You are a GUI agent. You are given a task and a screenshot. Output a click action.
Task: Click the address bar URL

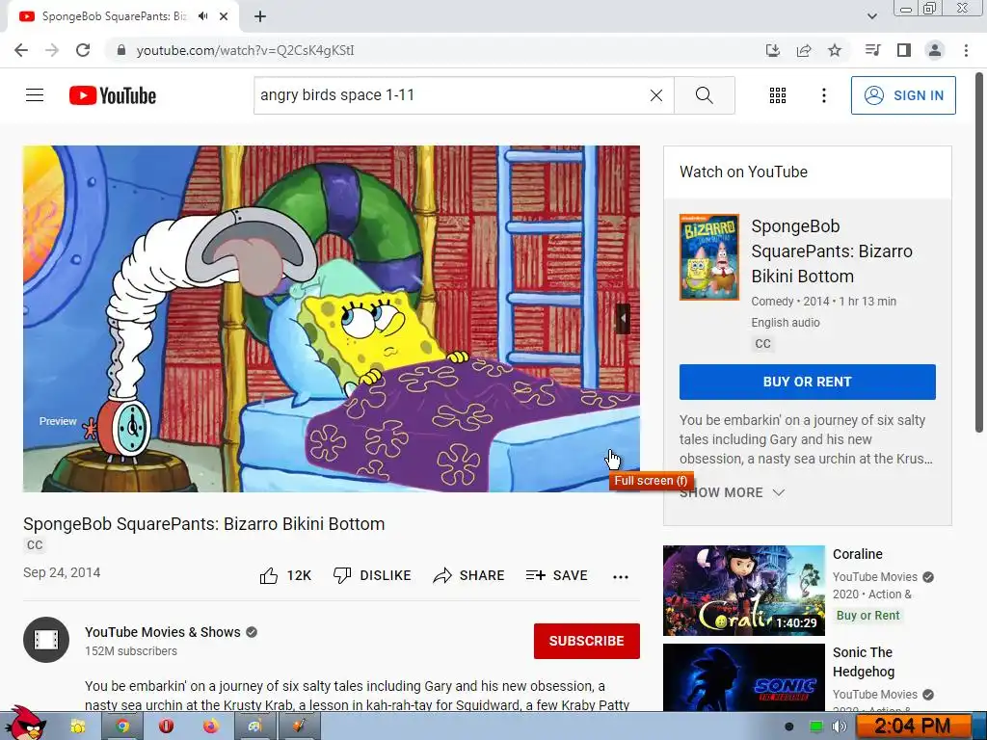(245, 50)
